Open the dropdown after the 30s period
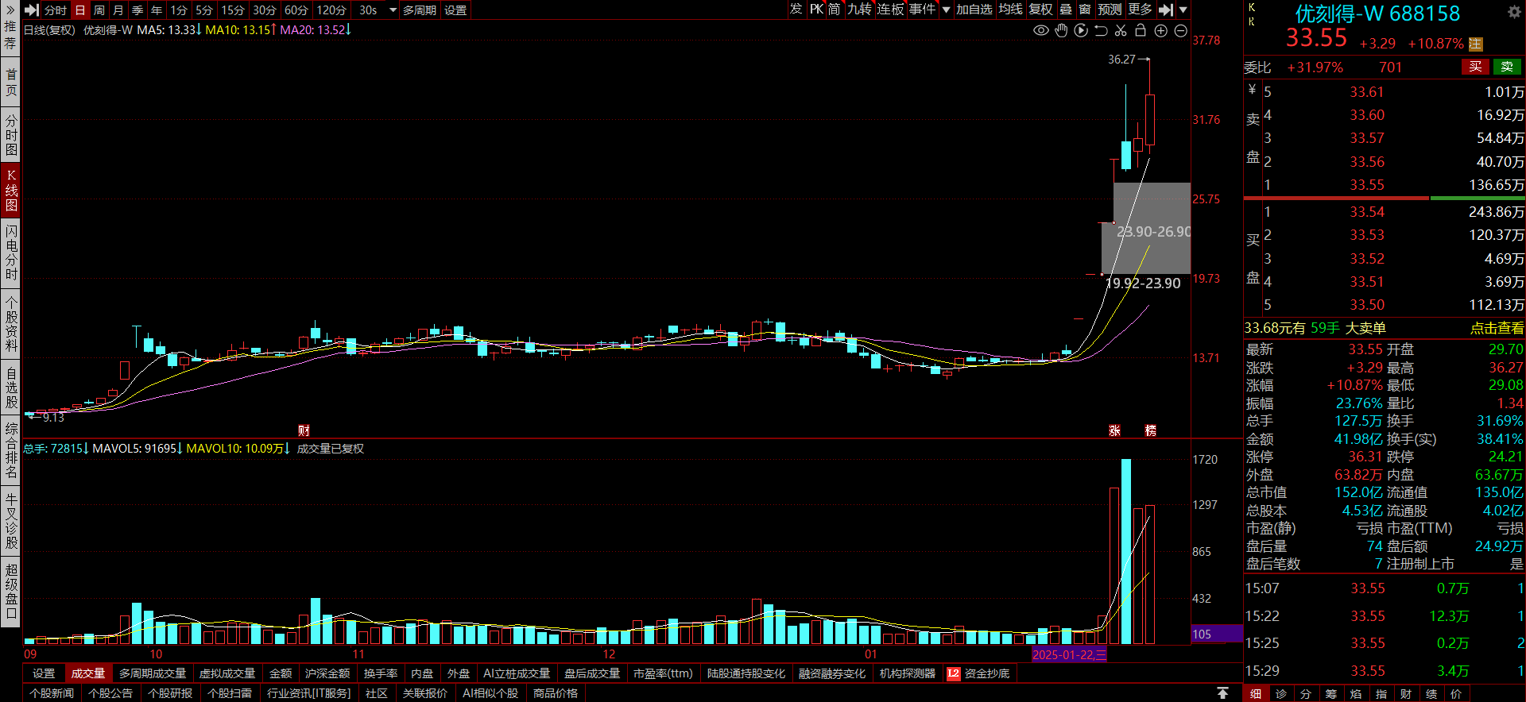Image resolution: width=1526 pixels, height=702 pixels. 392,10
